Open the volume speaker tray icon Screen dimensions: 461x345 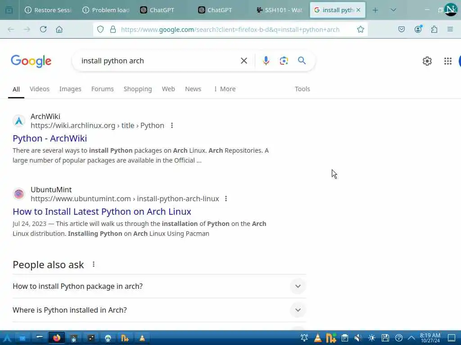click(358, 338)
